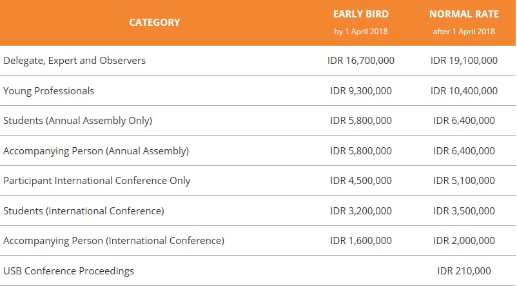This screenshot has width=517, height=286.
Task: Select Participant International Conference Only label
Action: coord(97,181)
